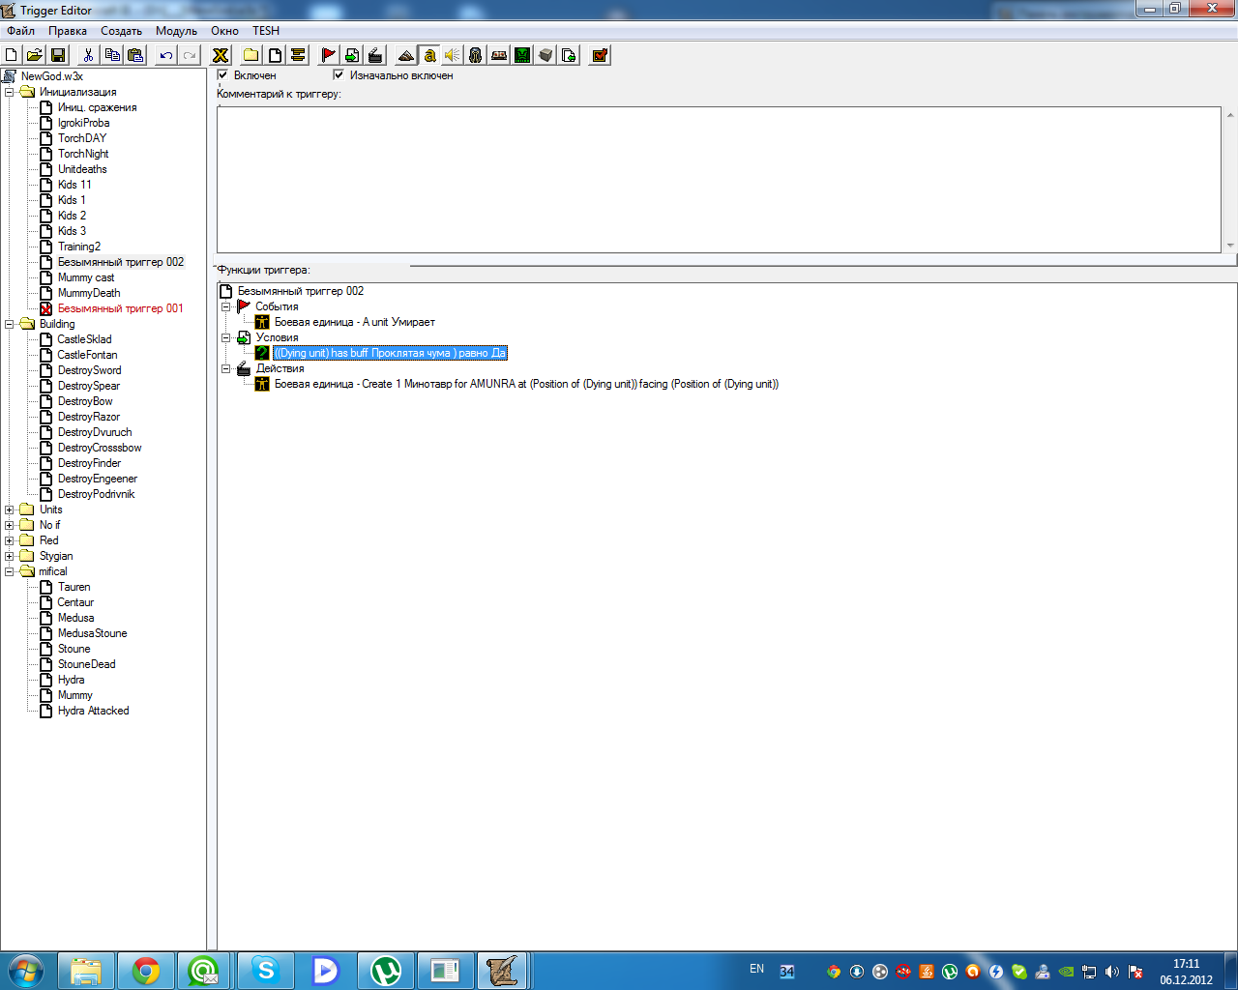1238x990 pixels.
Task: Open the Object Editor helmet icon
Action: (x=476, y=55)
